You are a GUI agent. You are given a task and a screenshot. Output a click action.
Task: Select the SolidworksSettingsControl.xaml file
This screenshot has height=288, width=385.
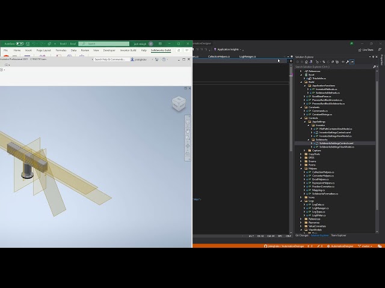(336, 143)
